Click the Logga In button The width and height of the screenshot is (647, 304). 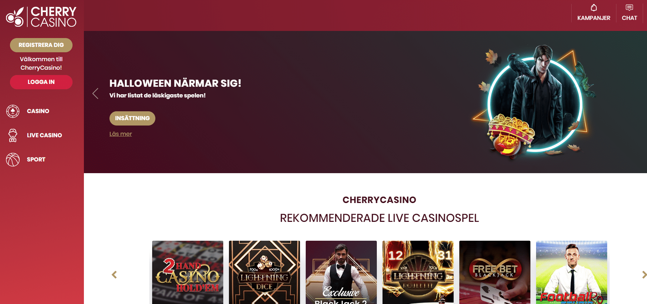(41, 82)
